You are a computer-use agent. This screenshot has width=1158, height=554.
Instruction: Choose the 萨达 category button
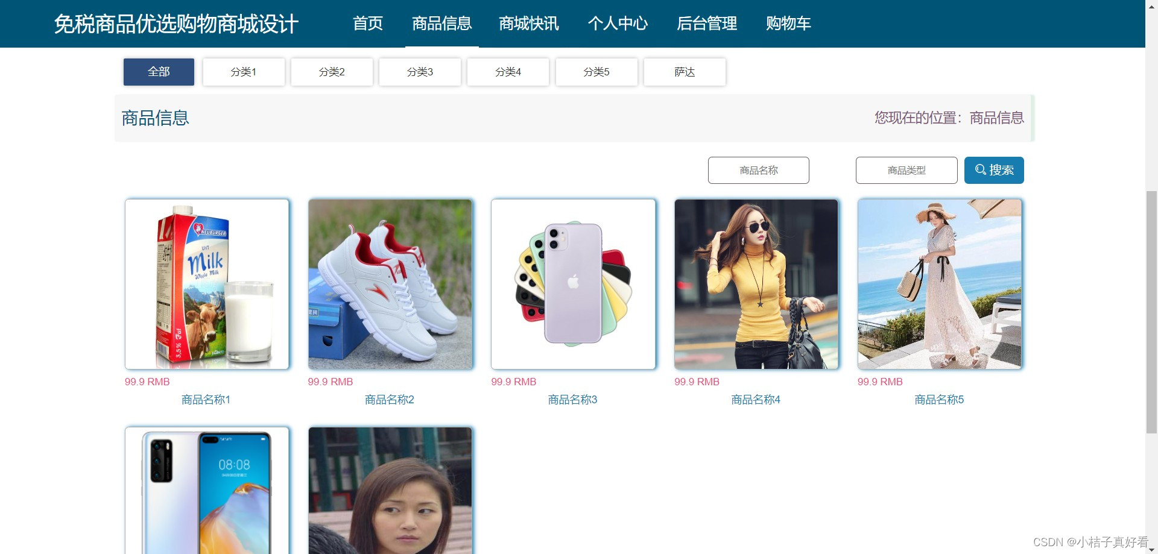click(685, 72)
